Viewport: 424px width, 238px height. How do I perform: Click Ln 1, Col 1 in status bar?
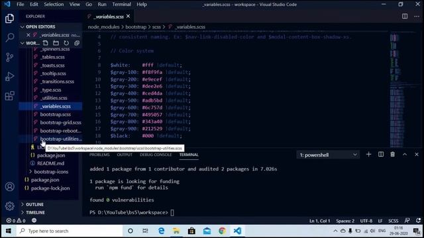pyautogui.click(x=319, y=221)
